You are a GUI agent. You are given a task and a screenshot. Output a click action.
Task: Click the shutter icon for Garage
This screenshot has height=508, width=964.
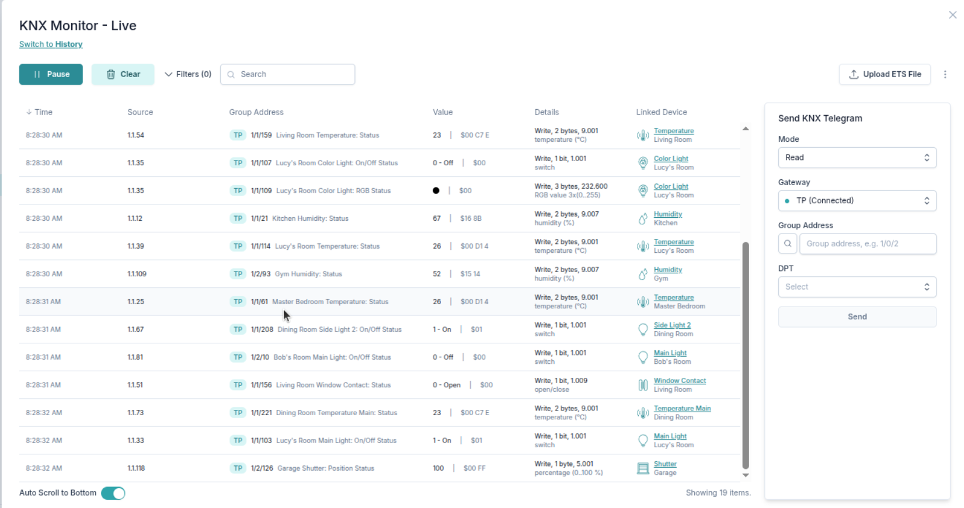642,468
